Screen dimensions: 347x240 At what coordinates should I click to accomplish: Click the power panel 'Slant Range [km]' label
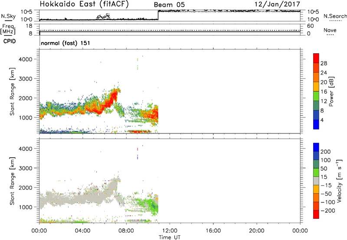(x=12, y=91)
